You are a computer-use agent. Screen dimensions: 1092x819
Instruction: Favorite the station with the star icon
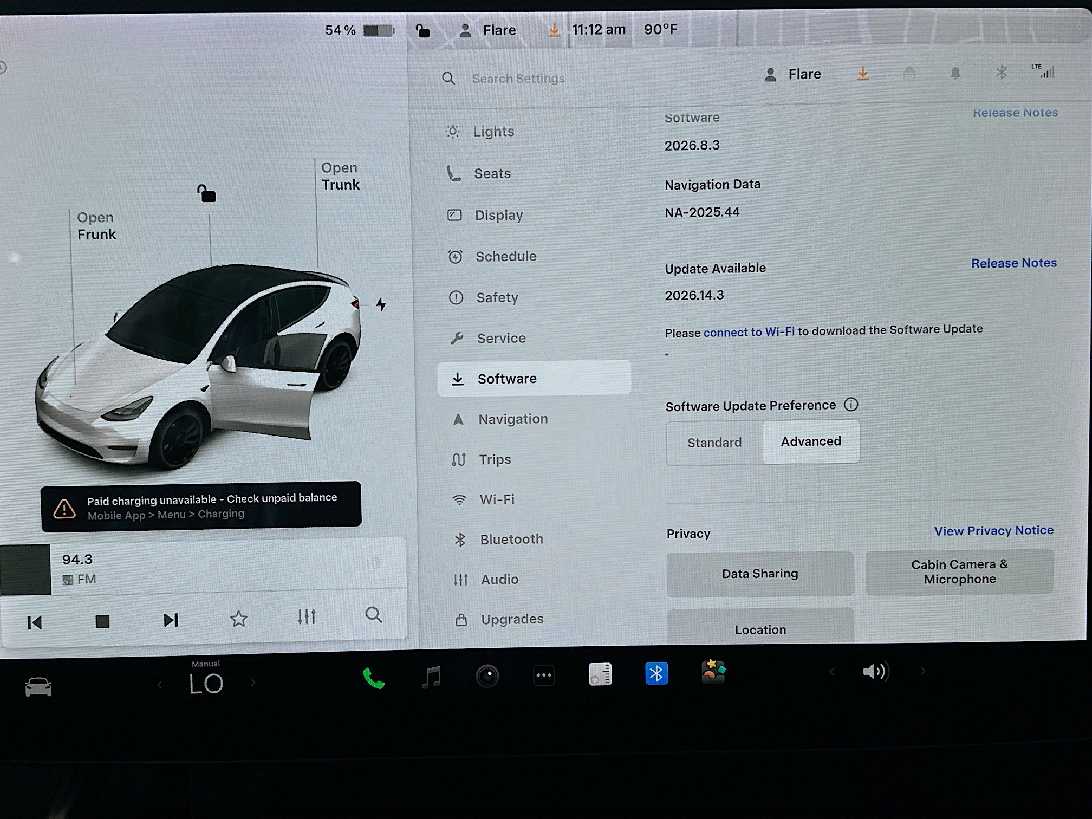(x=238, y=619)
